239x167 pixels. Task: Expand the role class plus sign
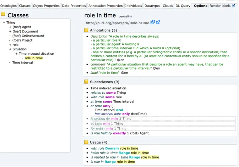pos(10,45)
